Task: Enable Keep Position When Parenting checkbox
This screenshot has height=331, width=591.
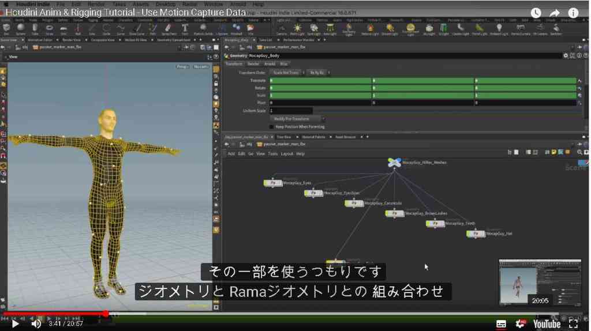Action: 271,127
